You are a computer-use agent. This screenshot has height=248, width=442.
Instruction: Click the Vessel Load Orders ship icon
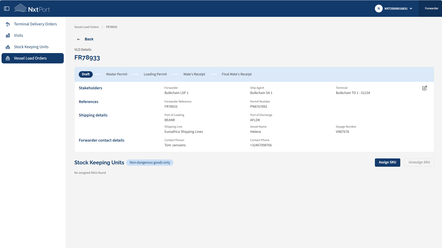pyautogui.click(x=8, y=58)
